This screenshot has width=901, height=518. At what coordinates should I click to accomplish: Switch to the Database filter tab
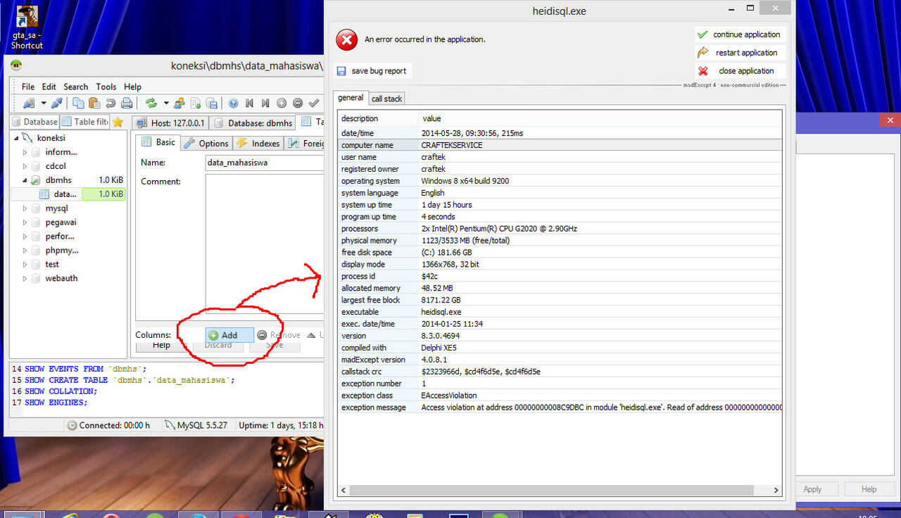tap(34, 122)
